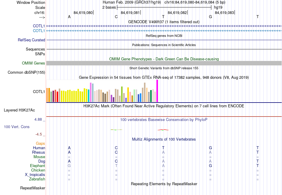Click the GENCODE V49lift37 track title

[x=164, y=22]
